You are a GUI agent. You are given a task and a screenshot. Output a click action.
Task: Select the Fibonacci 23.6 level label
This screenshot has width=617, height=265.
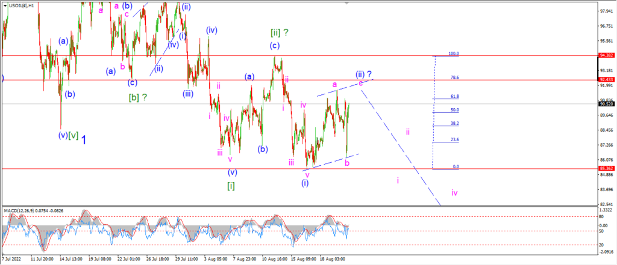pyautogui.click(x=456, y=139)
